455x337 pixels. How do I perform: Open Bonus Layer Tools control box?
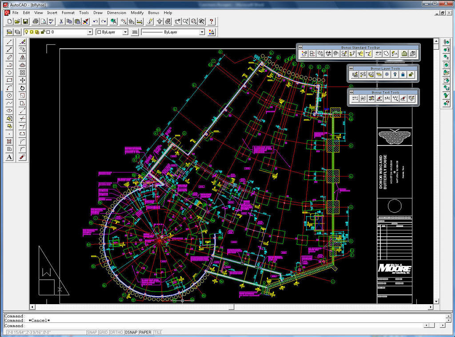(x=351, y=68)
